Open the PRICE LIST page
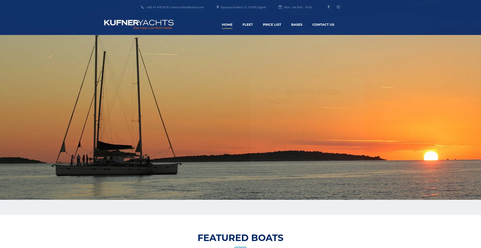This screenshot has height=248, width=481. [x=272, y=24]
